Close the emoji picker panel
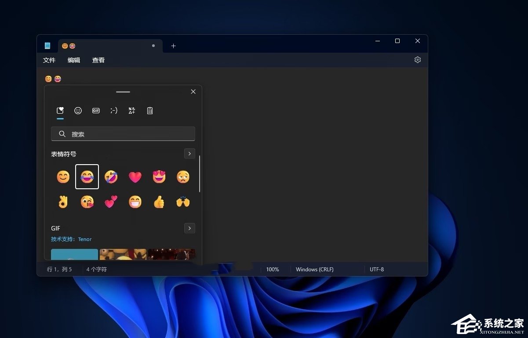This screenshot has width=528, height=338. coord(193,92)
